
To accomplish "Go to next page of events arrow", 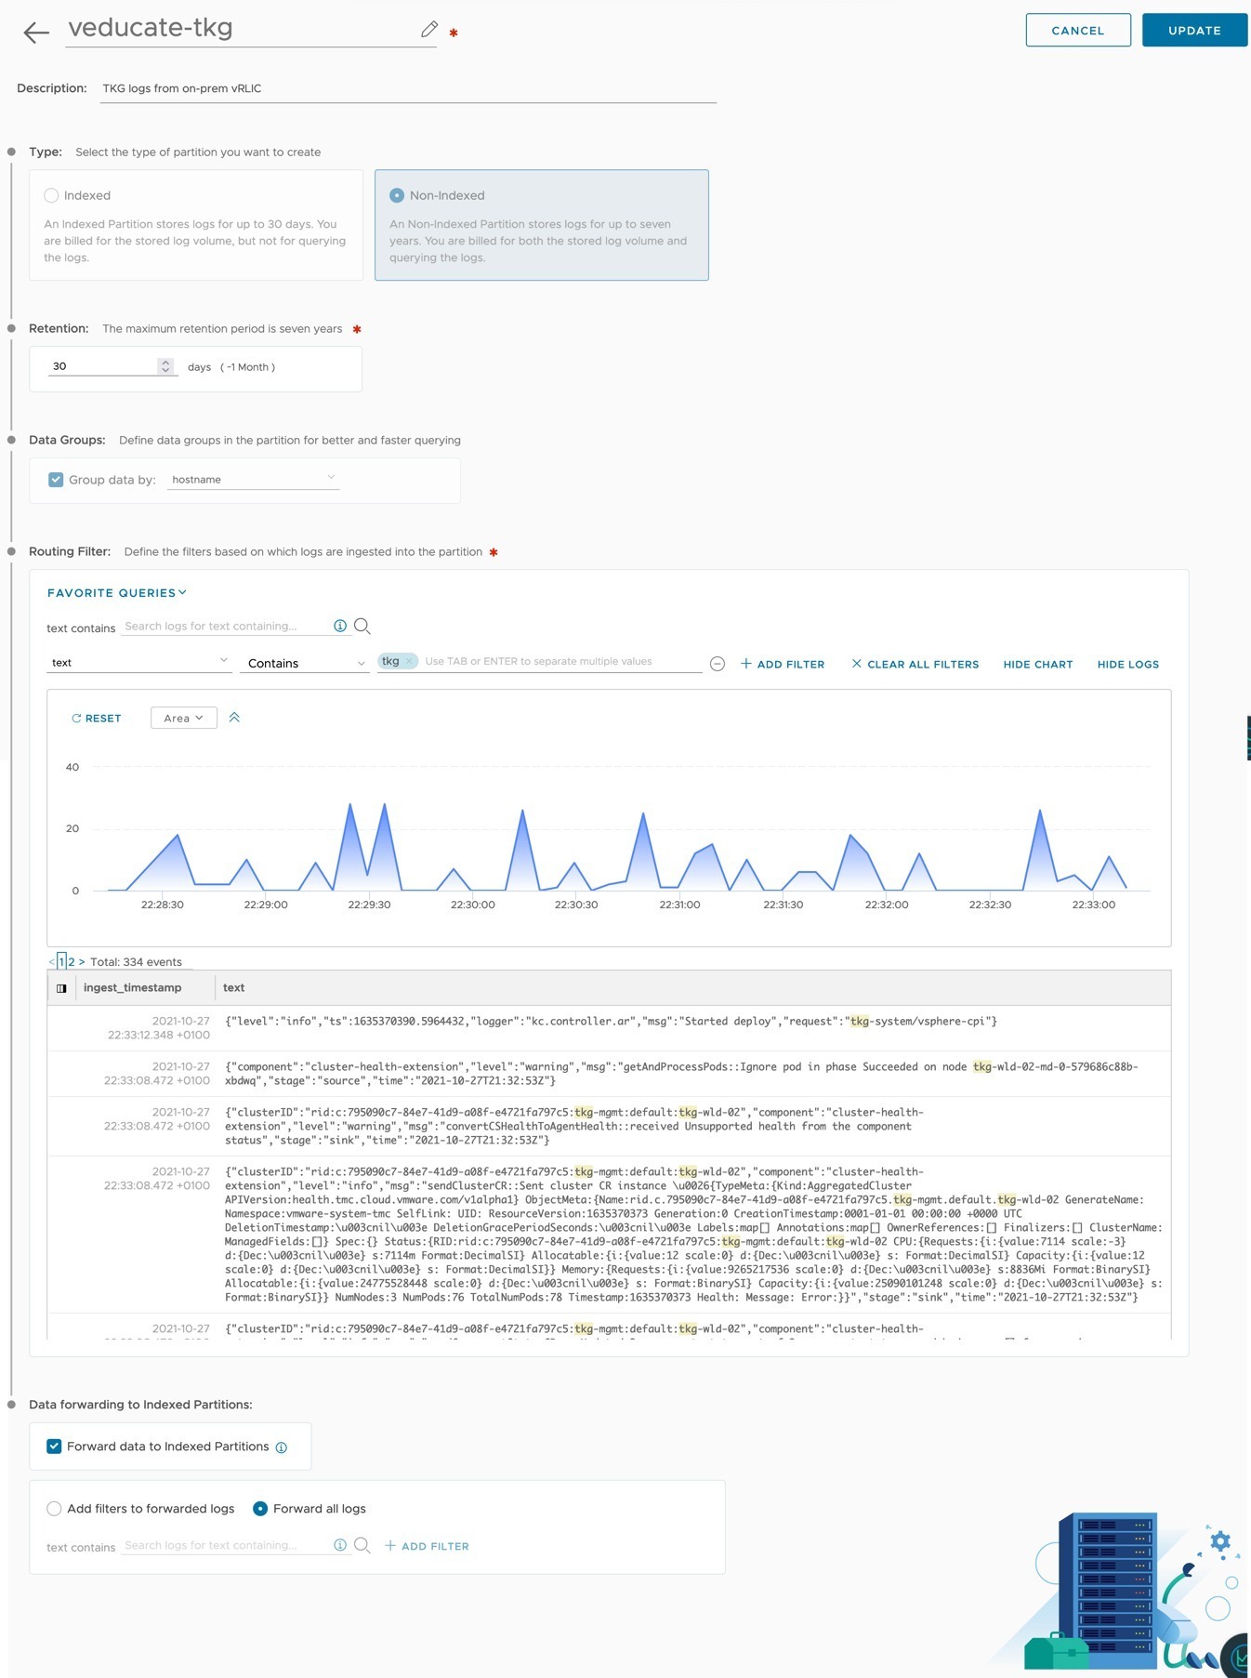I will (x=82, y=962).
